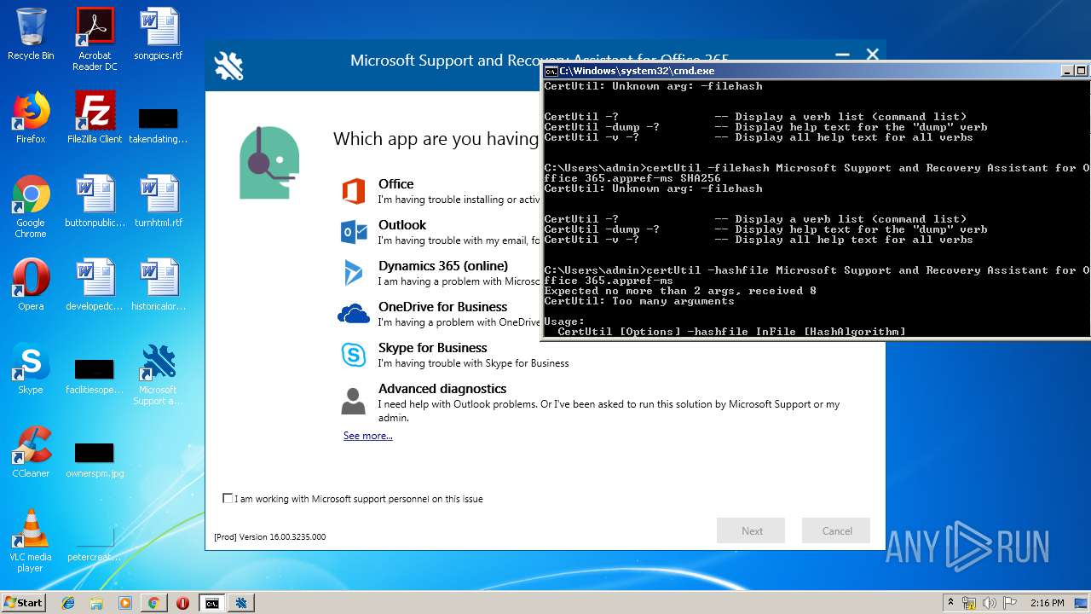Open turnhtml.rtf desktop file
The width and height of the screenshot is (1091, 614).
(159, 201)
